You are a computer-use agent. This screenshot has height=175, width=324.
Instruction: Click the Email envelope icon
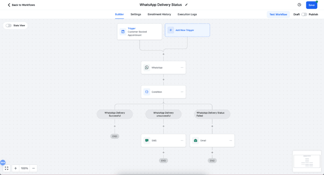click(195, 141)
